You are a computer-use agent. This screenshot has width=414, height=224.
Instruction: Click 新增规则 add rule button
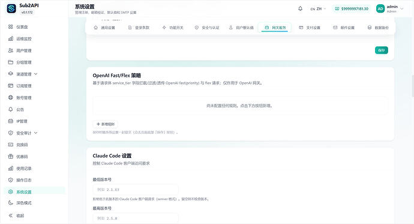point(106,124)
